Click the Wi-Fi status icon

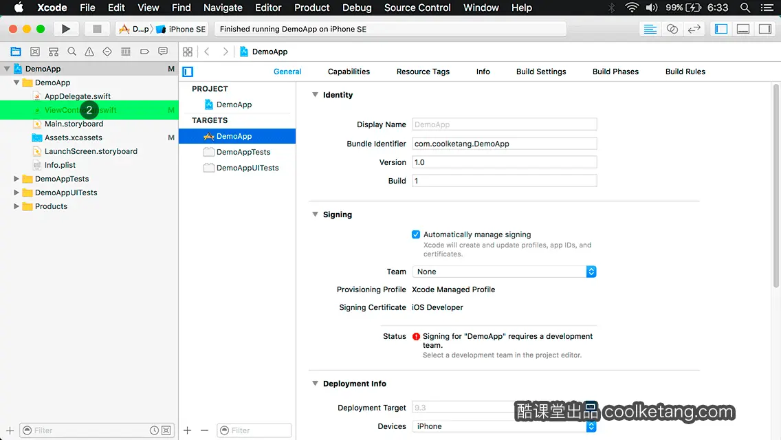pos(632,8)
